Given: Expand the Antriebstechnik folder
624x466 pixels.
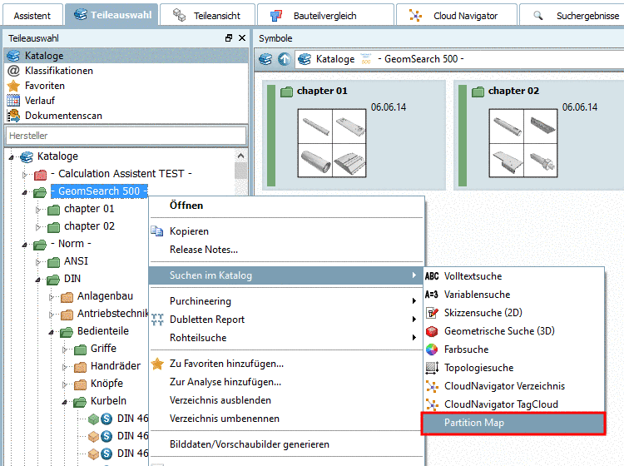Looking at the screenshot, I should click(x=51, y=315).
